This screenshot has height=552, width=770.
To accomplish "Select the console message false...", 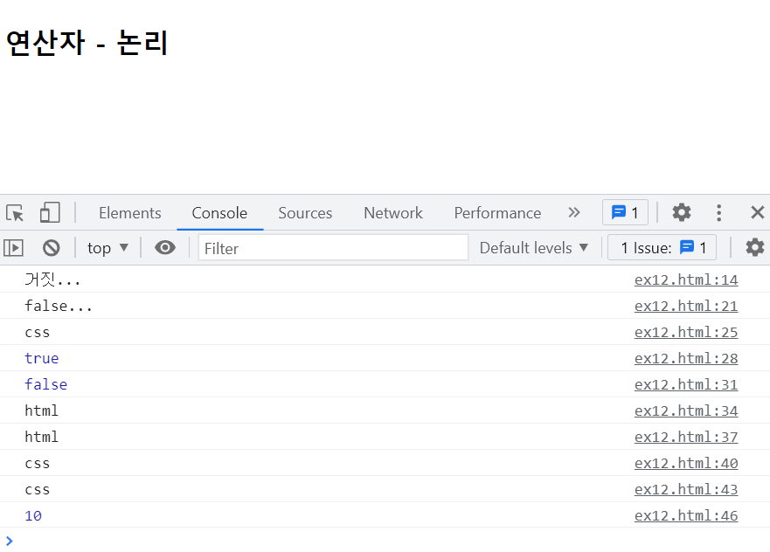I will point(59,307).
